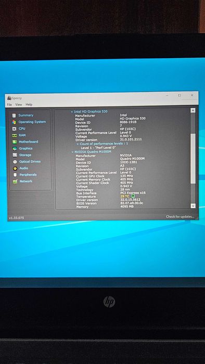View the Peripherals section
205x364 pixels.
pyautogui.click(x=28, y=175)
